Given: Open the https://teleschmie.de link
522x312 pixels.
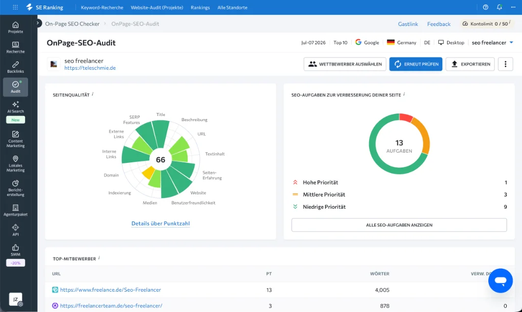Looking at the screenshot, I should 90,68.
